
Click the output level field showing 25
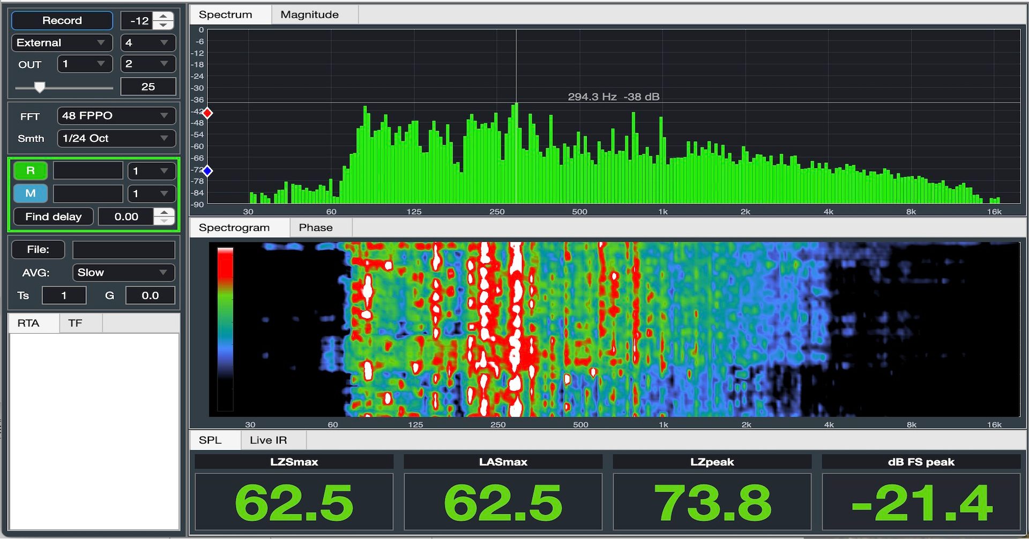coord(148,87)
